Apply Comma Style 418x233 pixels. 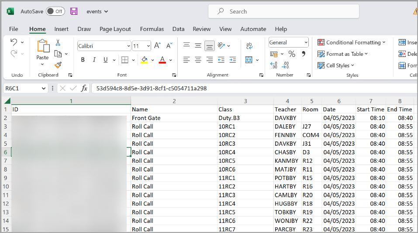pos(304,54)
